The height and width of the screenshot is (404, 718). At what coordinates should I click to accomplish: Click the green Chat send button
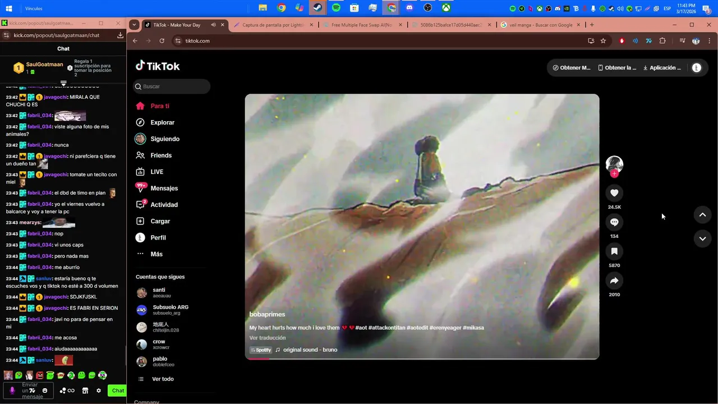[x=118, y=391]
